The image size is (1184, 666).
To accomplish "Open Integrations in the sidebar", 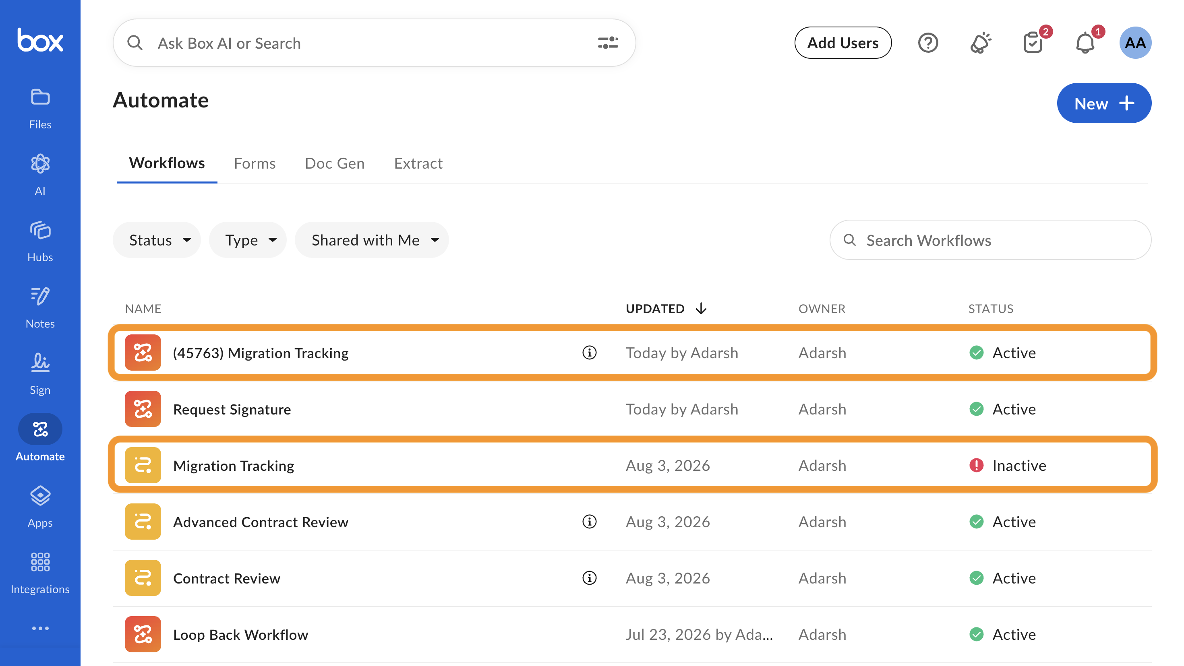I will 40,573.
